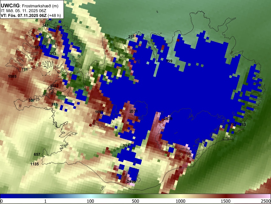
Task: Select the 657 value label
Action: click(x=37, y=154)
